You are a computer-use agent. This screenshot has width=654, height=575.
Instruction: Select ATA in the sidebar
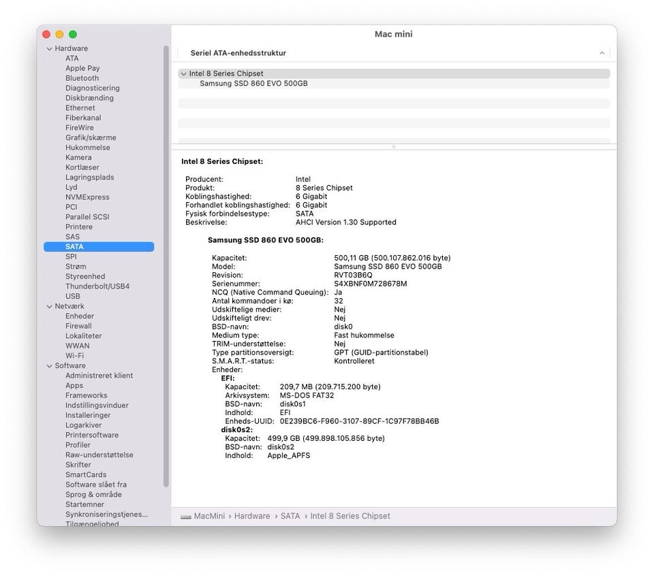(72, 59)
